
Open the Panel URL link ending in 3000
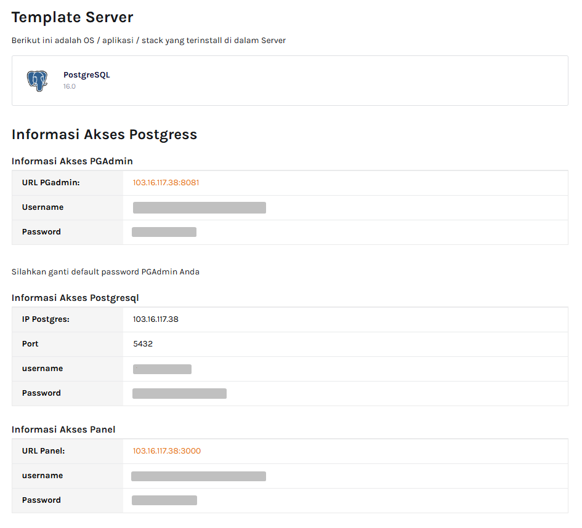pyautogui.click(x=166, y=451)
